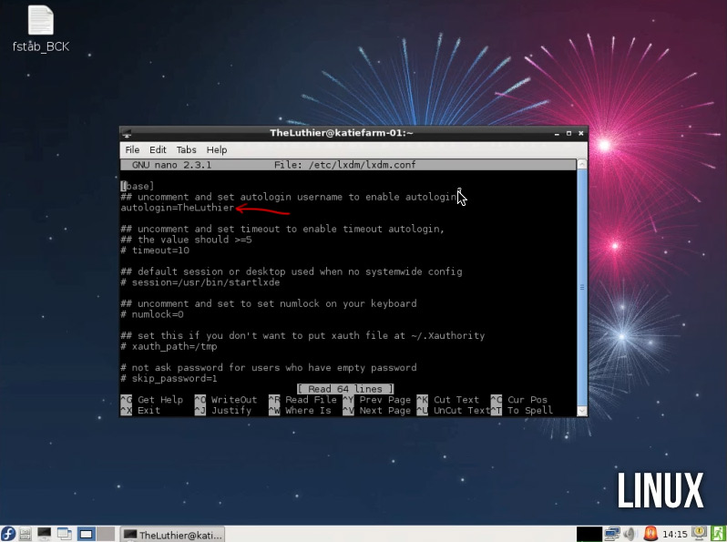Open the File menu in the terminal
Viewport: 727px width, 542px height.
132,149
